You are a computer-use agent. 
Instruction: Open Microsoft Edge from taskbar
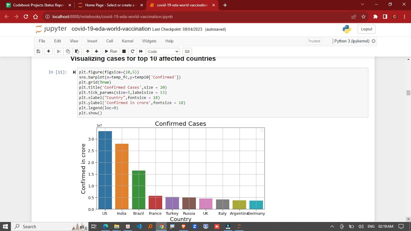coord(105,227)
